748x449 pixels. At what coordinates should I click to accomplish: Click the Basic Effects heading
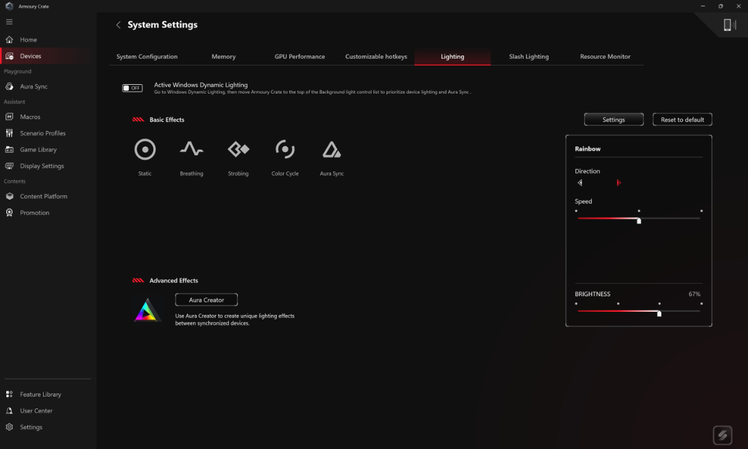[x=166, y=120]
